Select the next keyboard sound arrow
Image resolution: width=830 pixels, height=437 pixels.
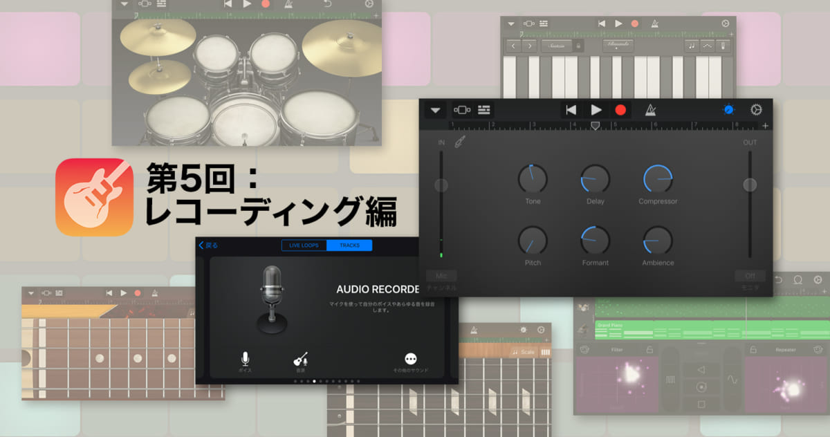point(530,46)
